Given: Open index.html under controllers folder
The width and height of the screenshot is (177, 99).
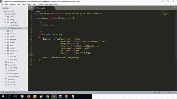Looking at the screenshot, I should pyautogui.click(x=15, y=25).
